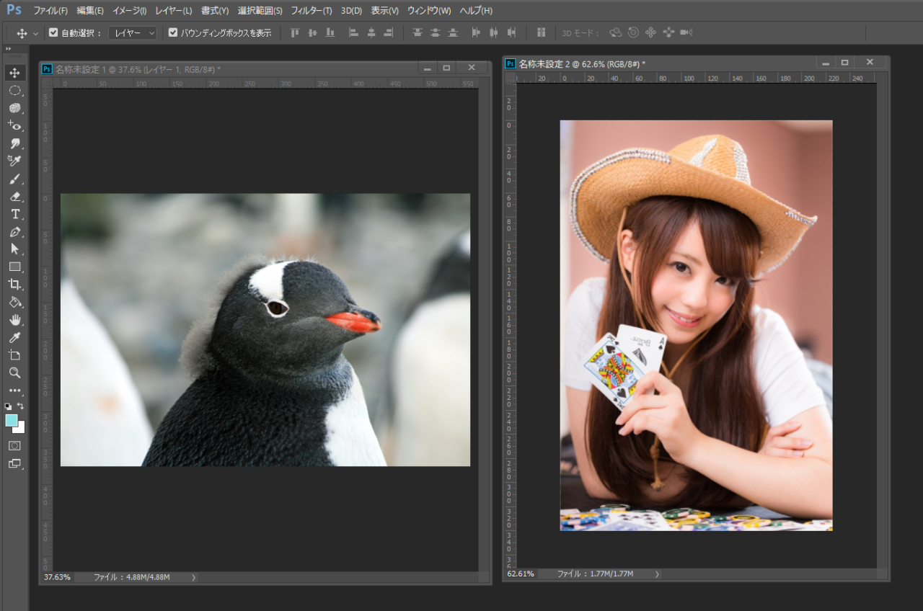Open the 編集(E) menu
Viewport: 923px width, 611px height.
click(x=90, y=11)
